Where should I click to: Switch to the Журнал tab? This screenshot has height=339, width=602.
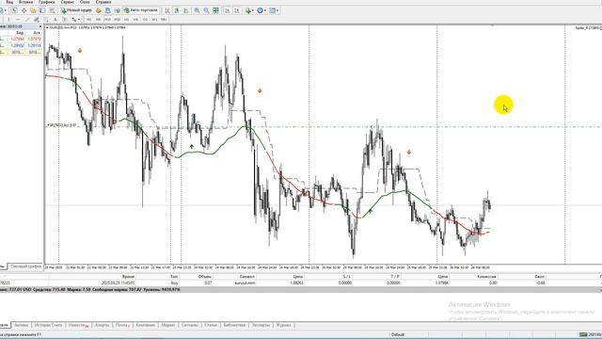coord(284,325)
